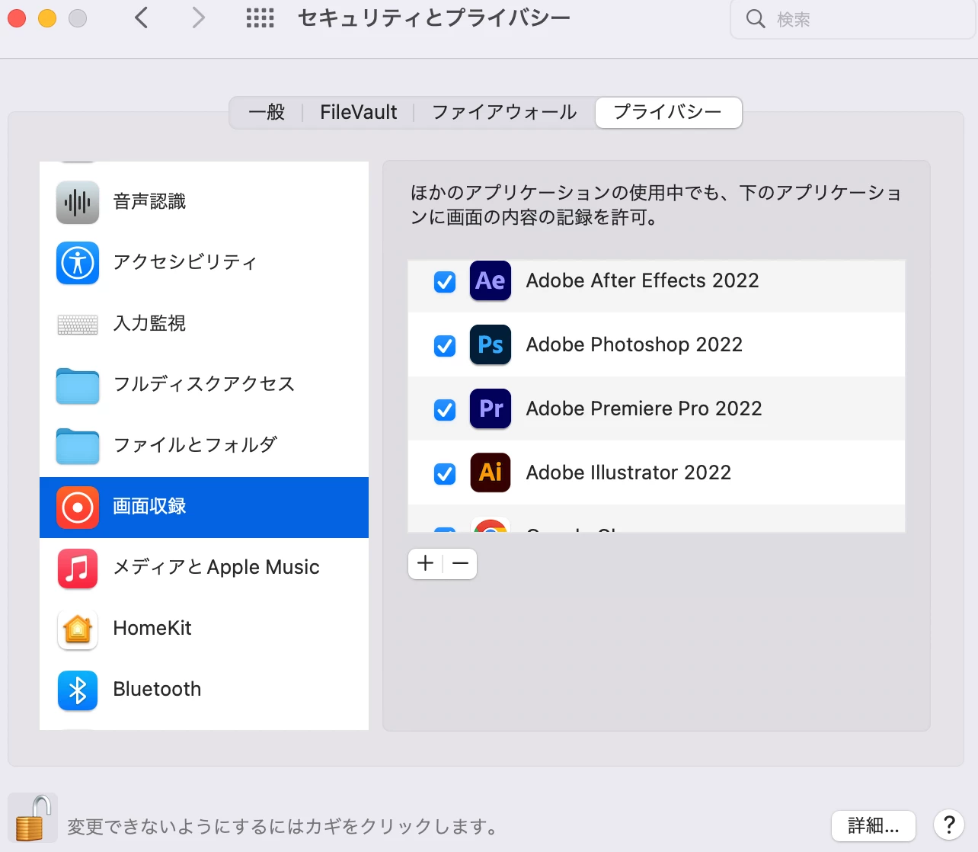Uncheck Adobe Illustrator 2022 permission
The width and height of the screenshot is (978, 852).
coord(445,474)
